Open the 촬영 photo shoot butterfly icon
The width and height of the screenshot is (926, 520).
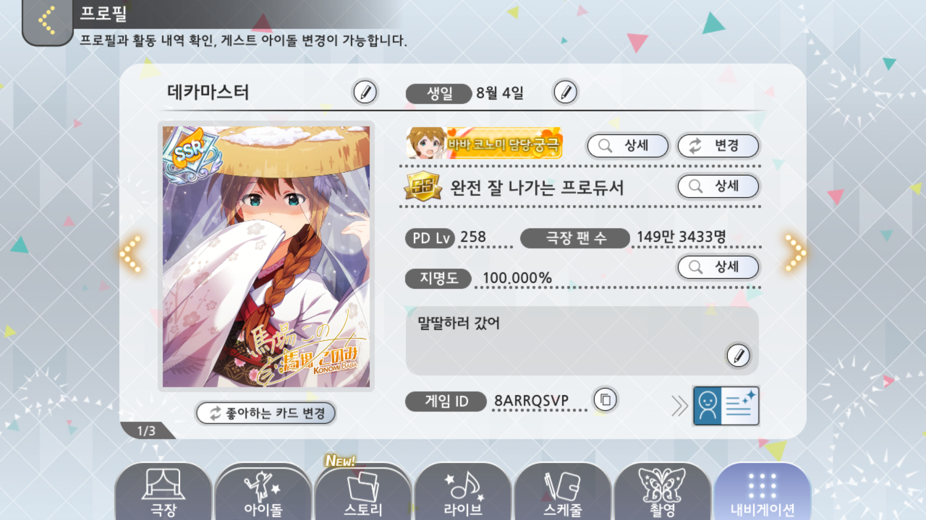(x=663, y=492)
